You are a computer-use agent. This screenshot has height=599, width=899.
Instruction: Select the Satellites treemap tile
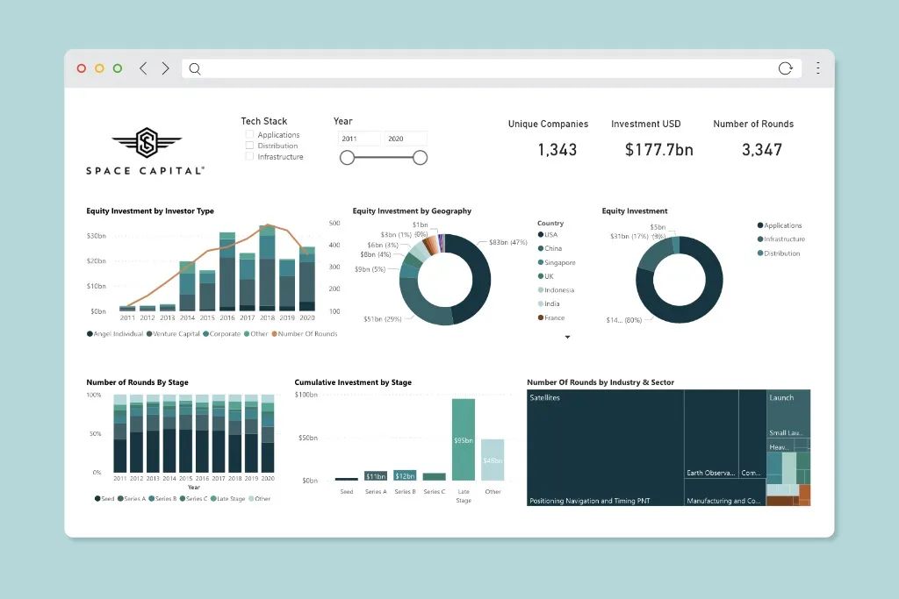[605, 447]
